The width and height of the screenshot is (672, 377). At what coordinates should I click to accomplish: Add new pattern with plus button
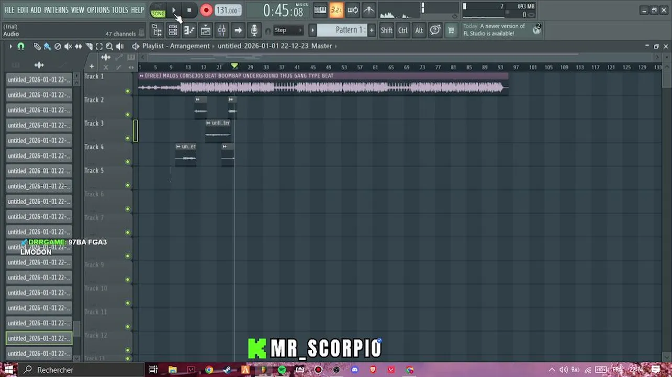(372, 30)
